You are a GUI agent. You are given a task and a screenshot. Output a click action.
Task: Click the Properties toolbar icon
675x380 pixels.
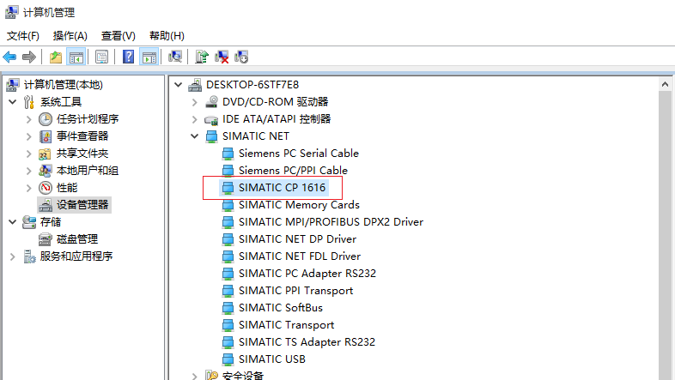101,57
